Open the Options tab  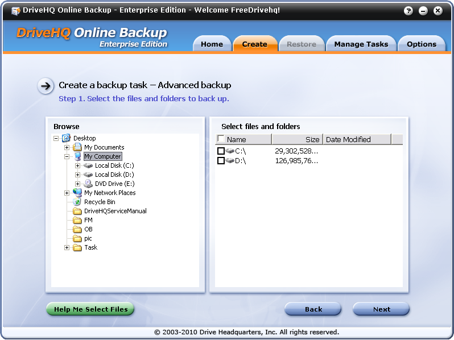[x=421, y=44]
